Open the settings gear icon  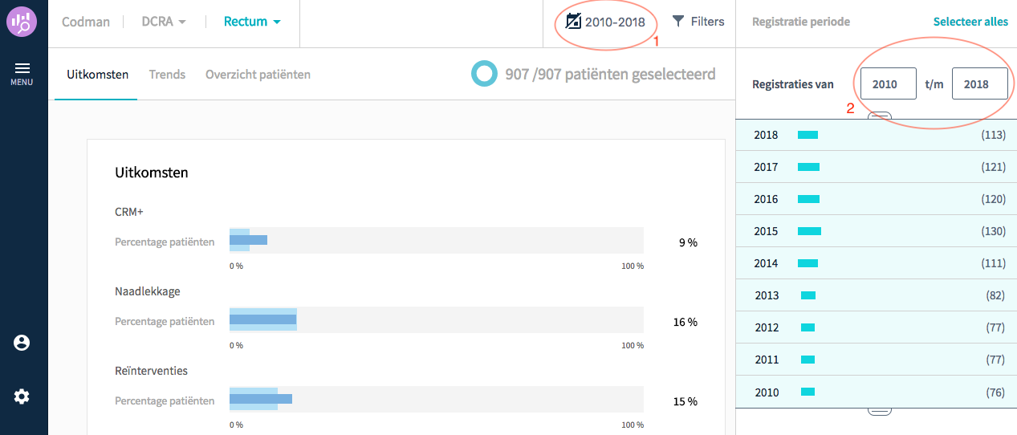[22, 396]
